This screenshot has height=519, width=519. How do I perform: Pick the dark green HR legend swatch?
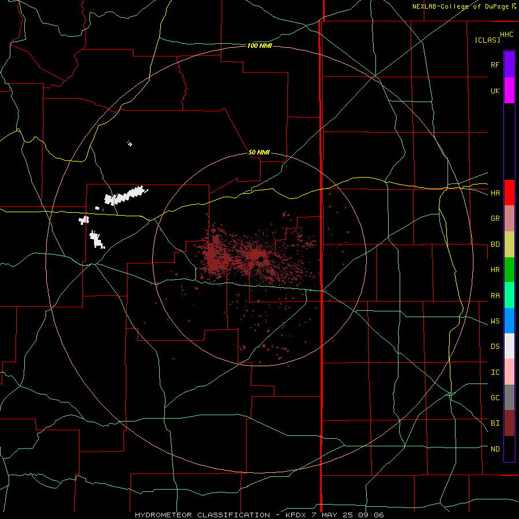509,270
